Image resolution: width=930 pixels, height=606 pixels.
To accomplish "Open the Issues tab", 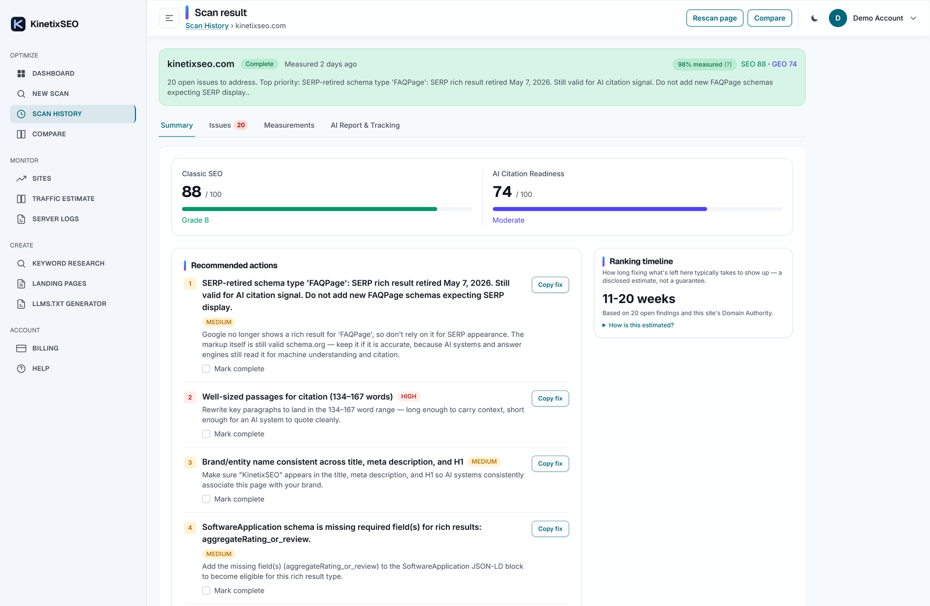I will (228, 125).
